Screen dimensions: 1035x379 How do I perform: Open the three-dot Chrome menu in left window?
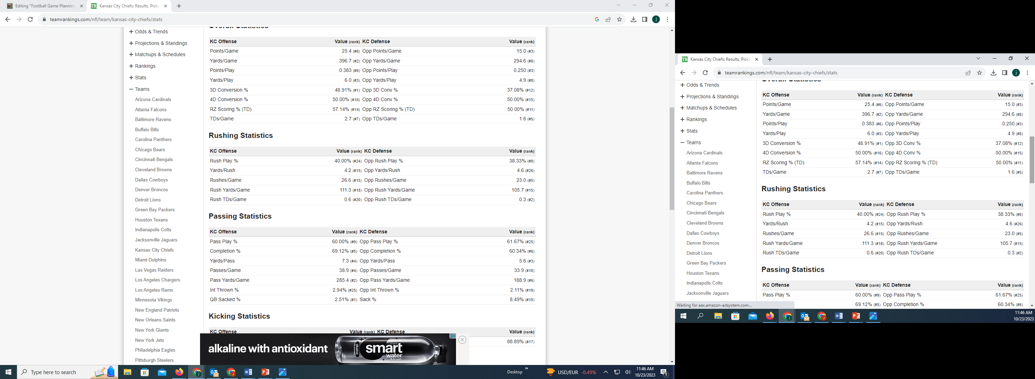pos(667,19)
